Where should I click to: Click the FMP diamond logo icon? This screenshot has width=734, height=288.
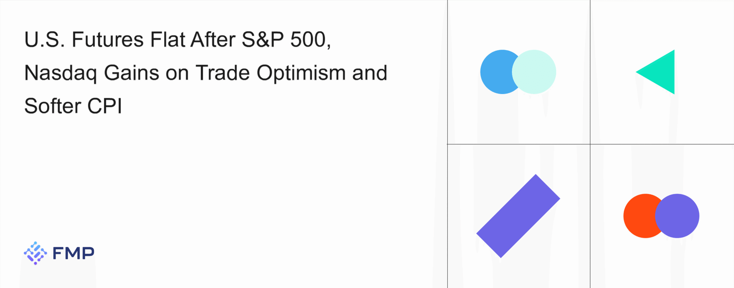(35, 253)
